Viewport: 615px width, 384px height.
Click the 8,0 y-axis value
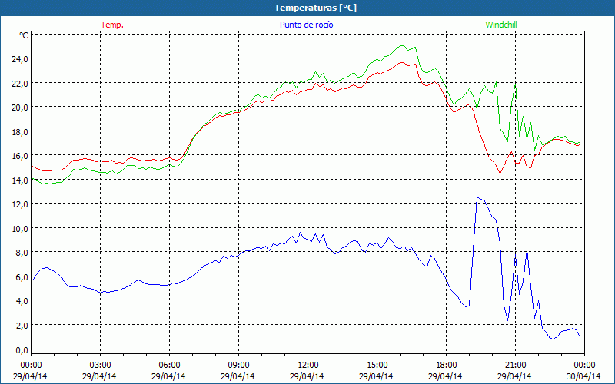(x=22, y=253)
